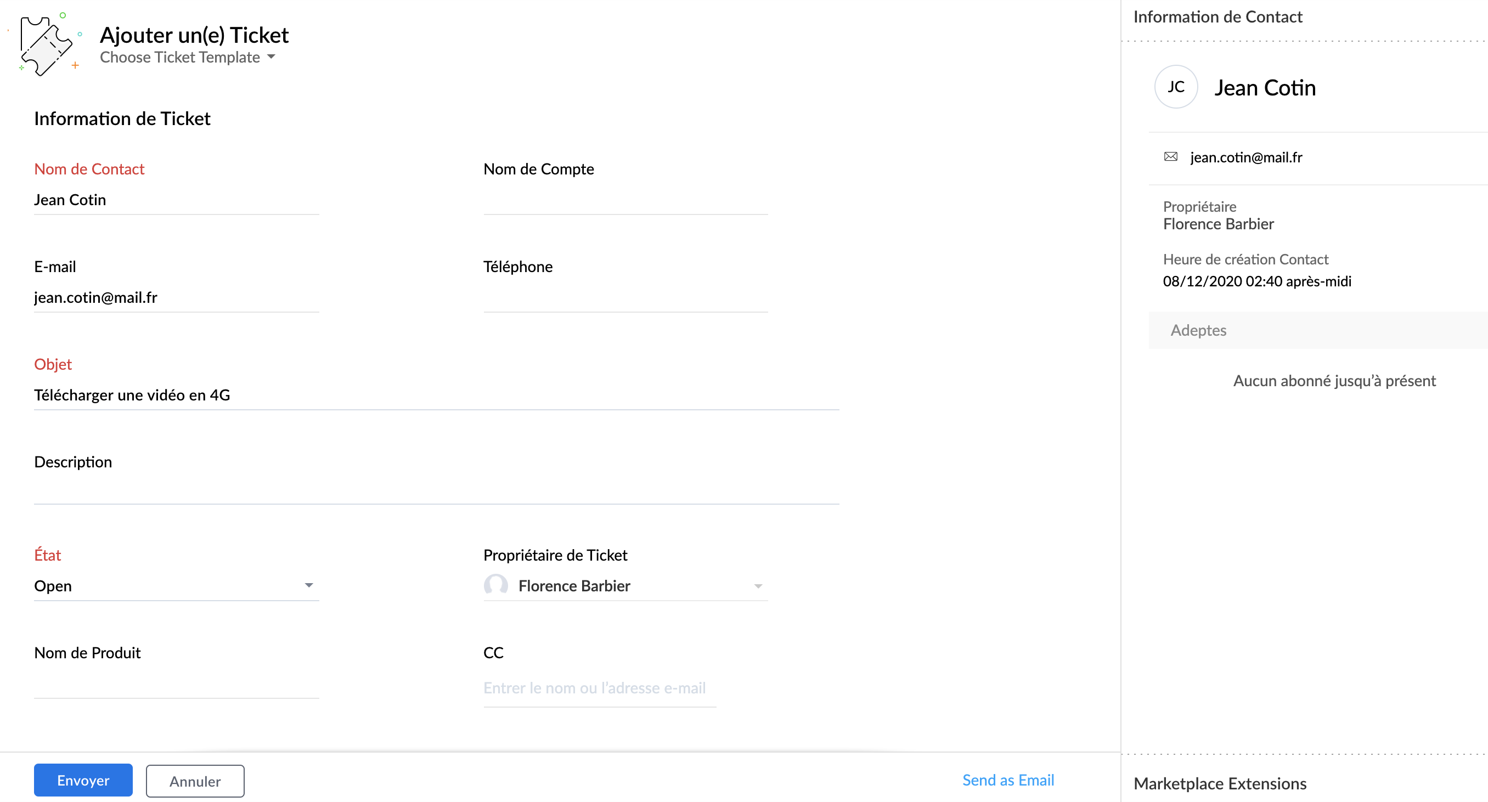Click the CC name or email field
The image size is (1488, 802).
(599, 688)
